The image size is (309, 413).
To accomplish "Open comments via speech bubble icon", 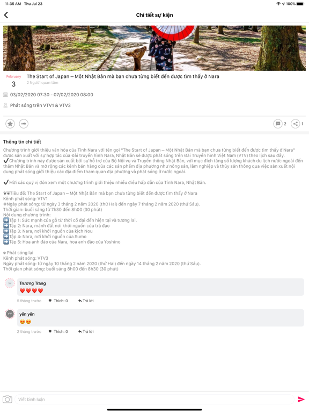I will 278,124.
